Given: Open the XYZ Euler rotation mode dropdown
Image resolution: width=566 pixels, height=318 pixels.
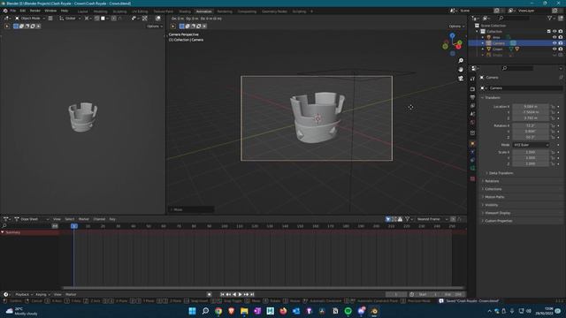Looking at the screenshot, I should click(x=531, y=145).
